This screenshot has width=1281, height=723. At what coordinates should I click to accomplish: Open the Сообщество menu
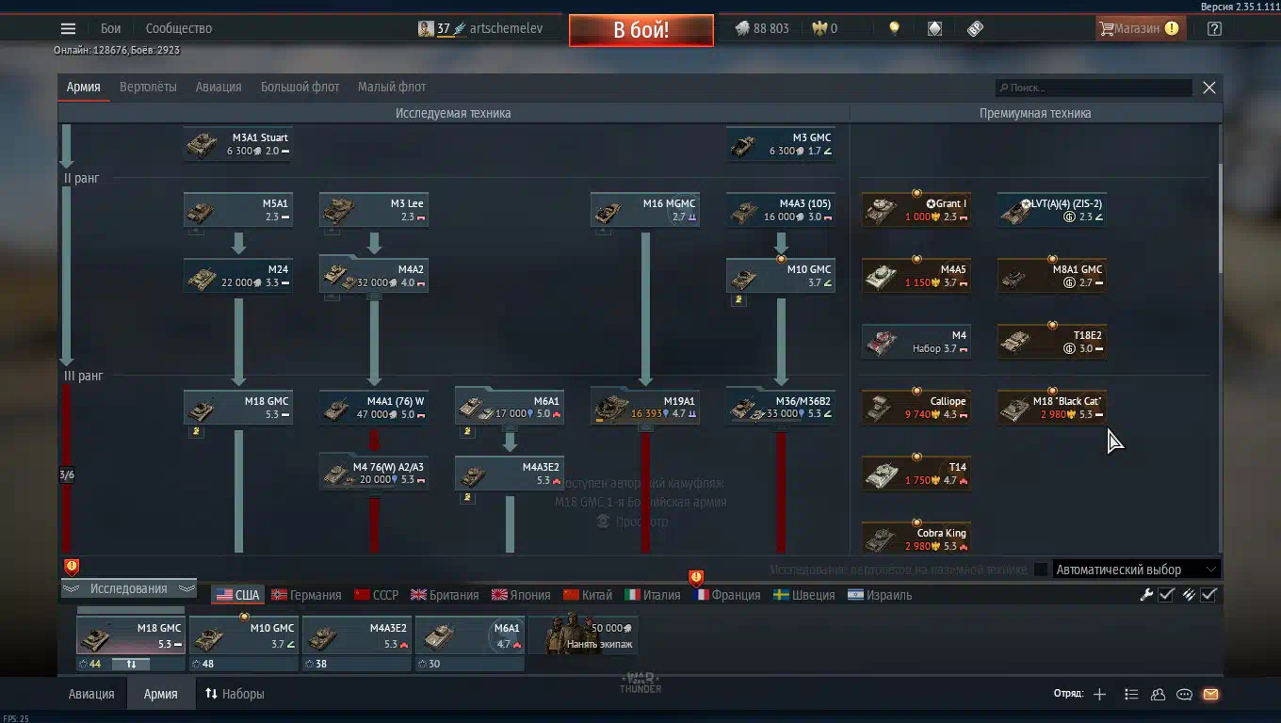click(179, 29)
